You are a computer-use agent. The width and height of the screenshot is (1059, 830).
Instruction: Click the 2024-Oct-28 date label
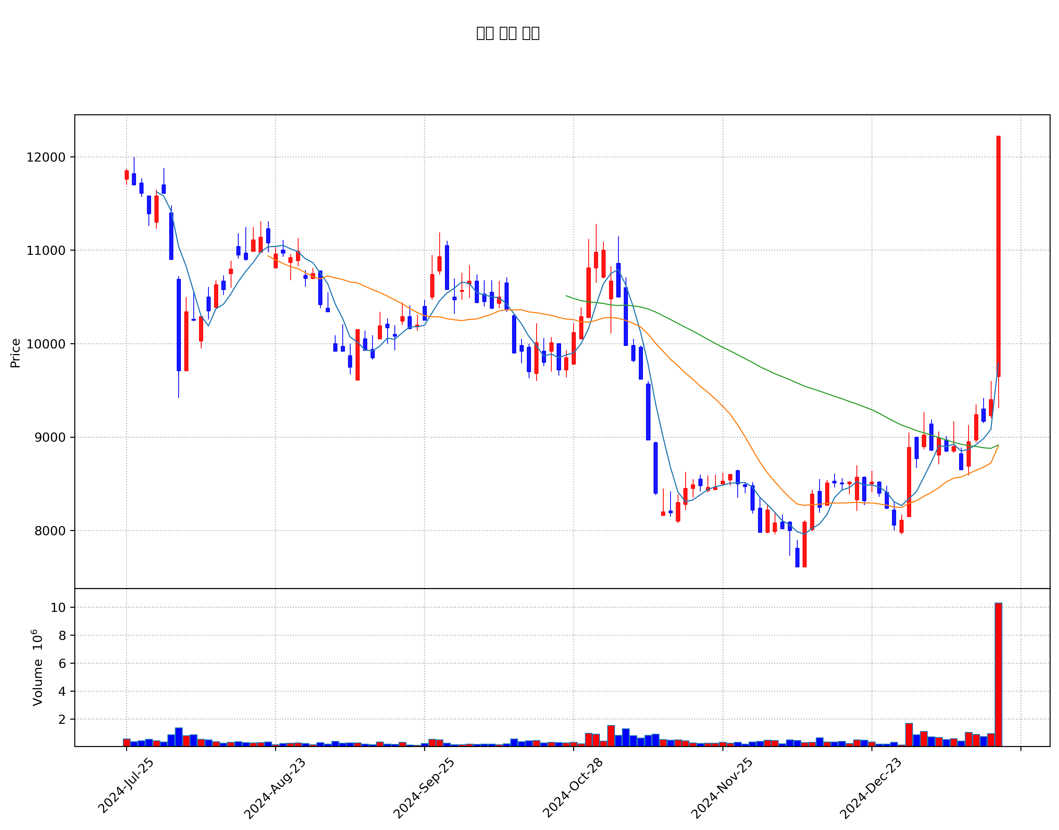click(573, 788)
